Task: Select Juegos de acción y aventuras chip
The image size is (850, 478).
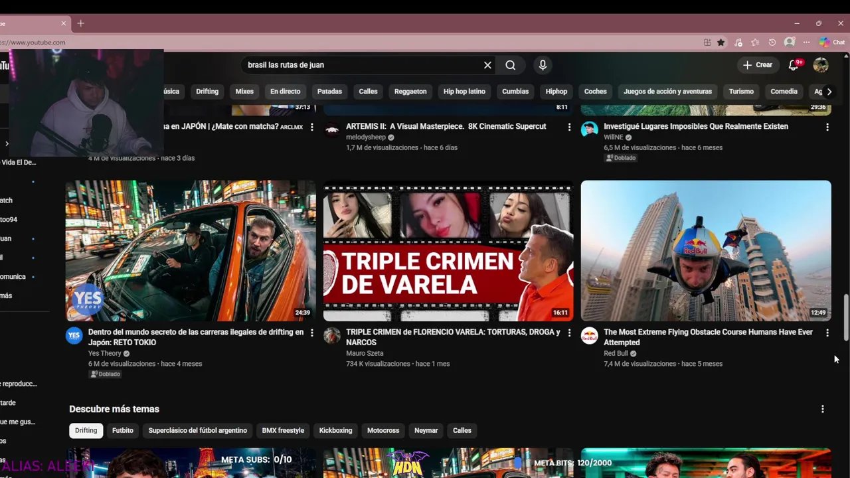Action: [667, 92]
